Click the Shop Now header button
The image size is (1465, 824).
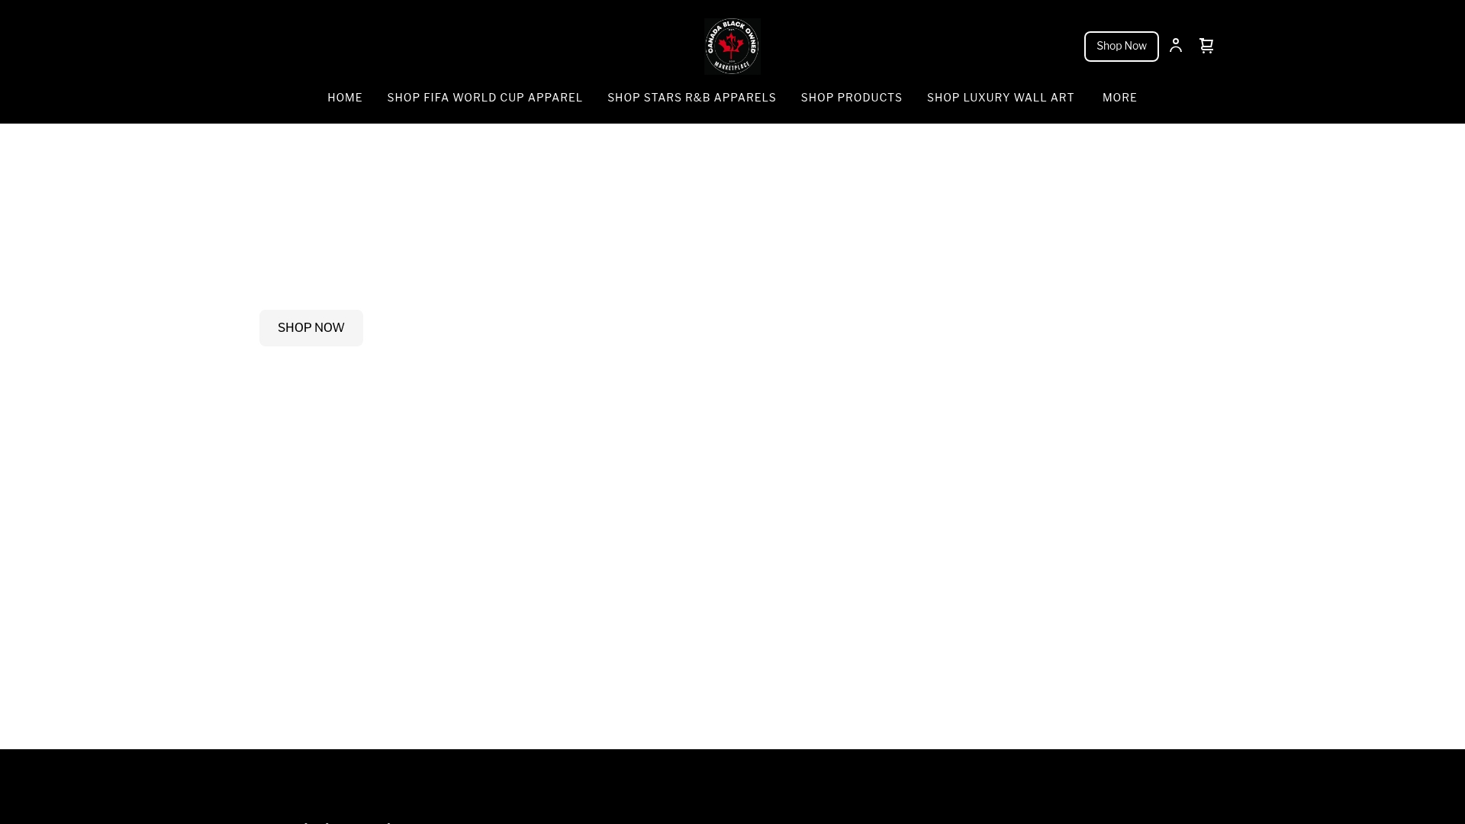point(1122,47)
